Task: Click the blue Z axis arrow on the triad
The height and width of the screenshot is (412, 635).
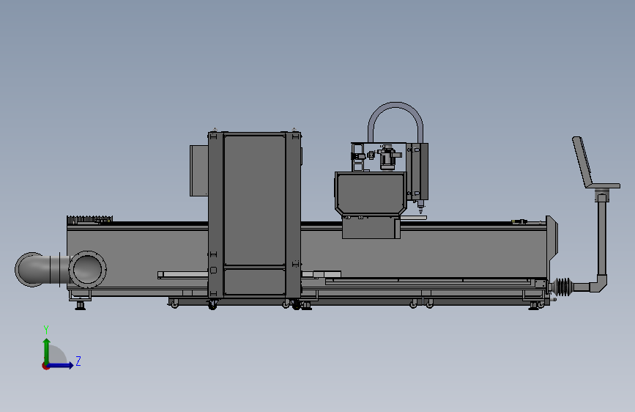Action: tap(61, 365)
